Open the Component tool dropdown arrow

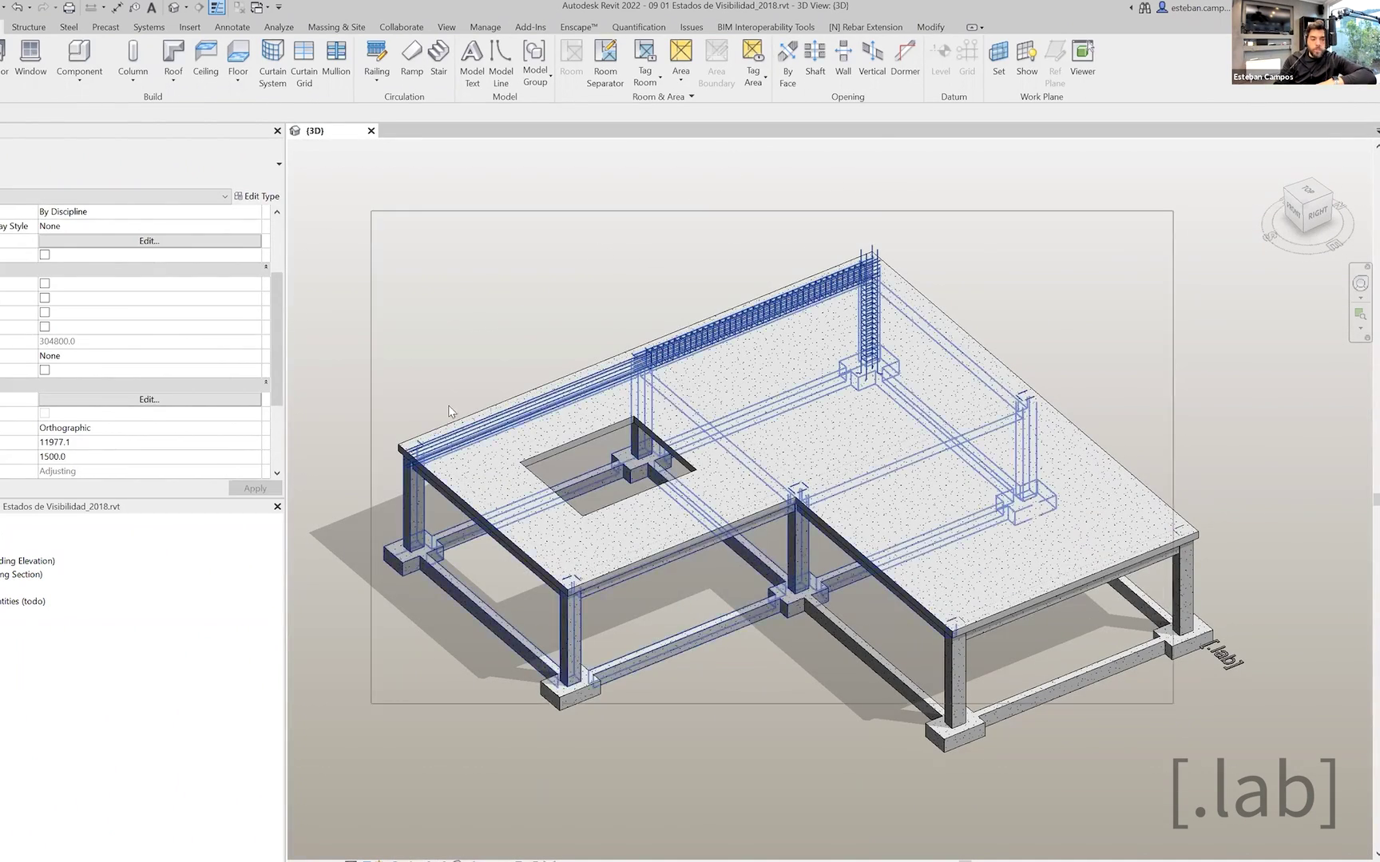point(79,81)
